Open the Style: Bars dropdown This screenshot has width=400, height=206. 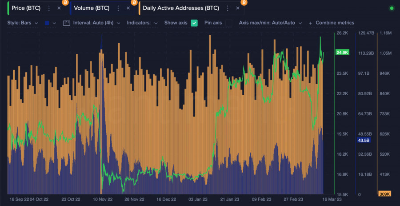[x=23, y=23]
